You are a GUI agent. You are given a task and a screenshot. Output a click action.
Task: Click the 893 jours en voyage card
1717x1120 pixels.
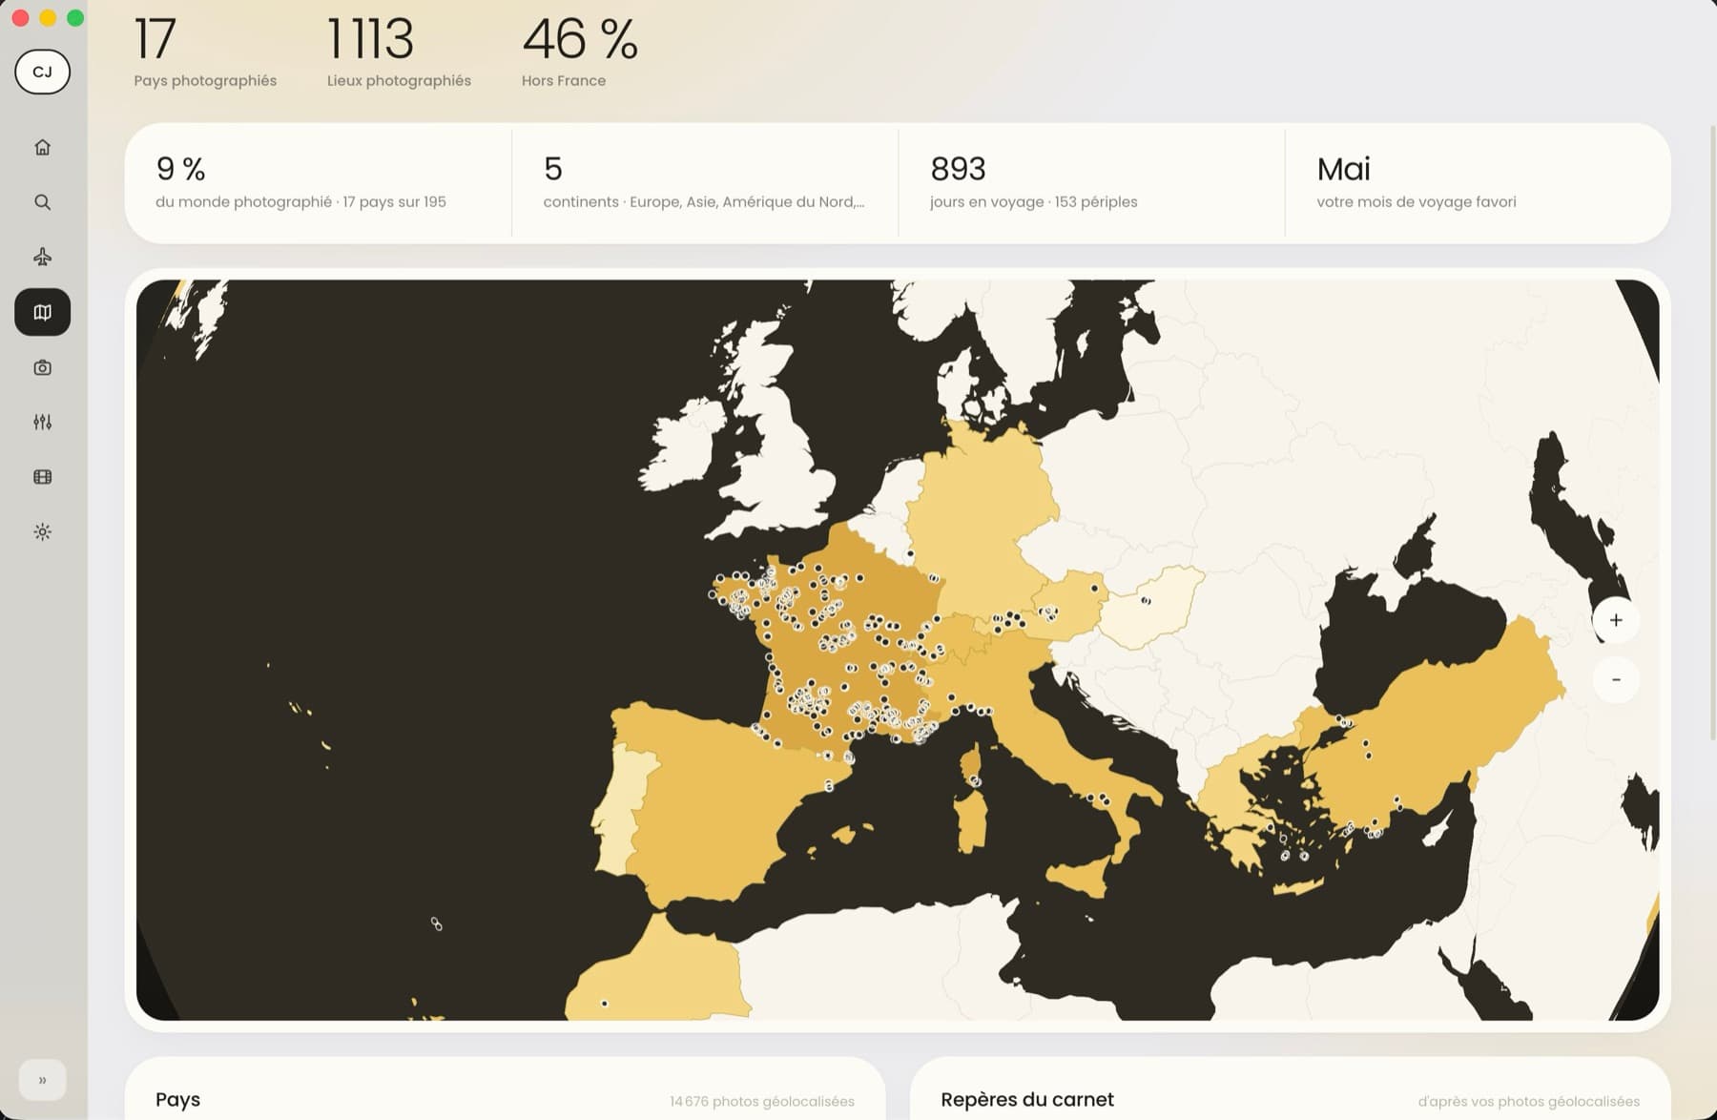click(1091, 182)
